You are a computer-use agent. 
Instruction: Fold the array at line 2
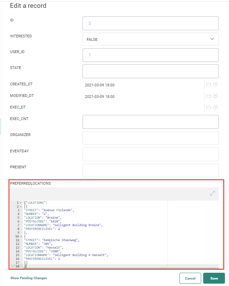(21, 206)
